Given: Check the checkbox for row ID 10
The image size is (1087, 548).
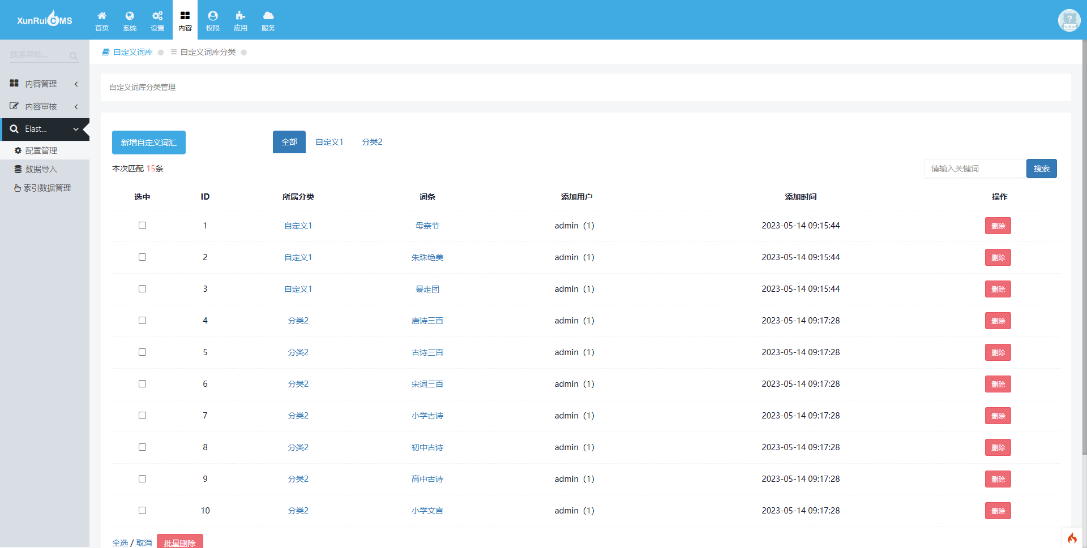Looking at the screenshot, I should (x=142, y=510).
